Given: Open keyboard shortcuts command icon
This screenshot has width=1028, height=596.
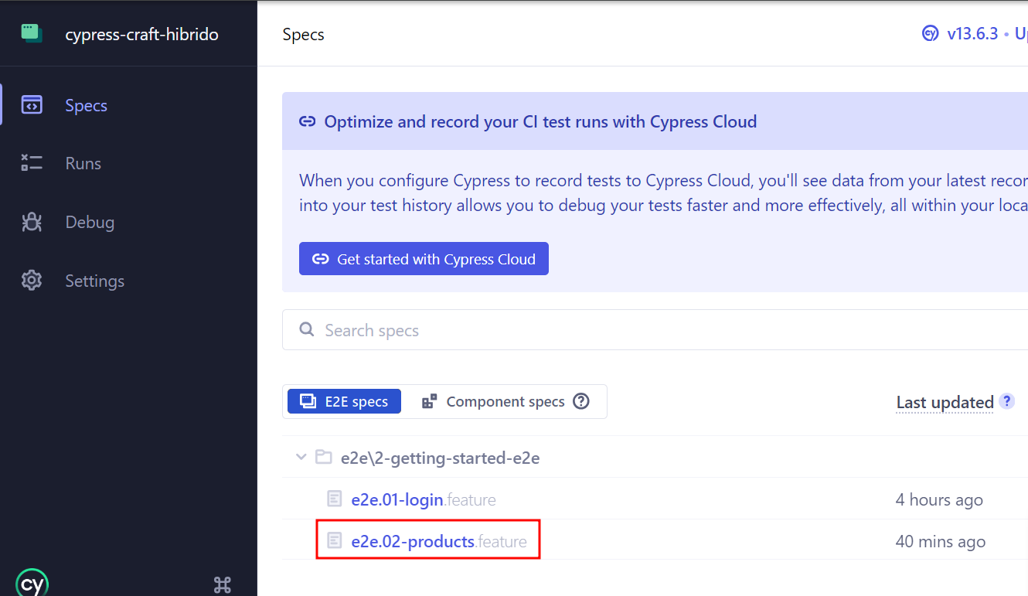Looking at the screenshot, I should (222, 584).
